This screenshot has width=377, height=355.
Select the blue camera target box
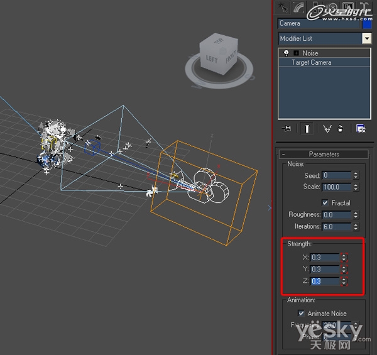[x=92, y=148]
